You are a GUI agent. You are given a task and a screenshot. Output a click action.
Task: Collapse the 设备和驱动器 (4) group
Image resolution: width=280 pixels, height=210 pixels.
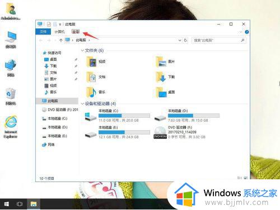click(82, 104)
